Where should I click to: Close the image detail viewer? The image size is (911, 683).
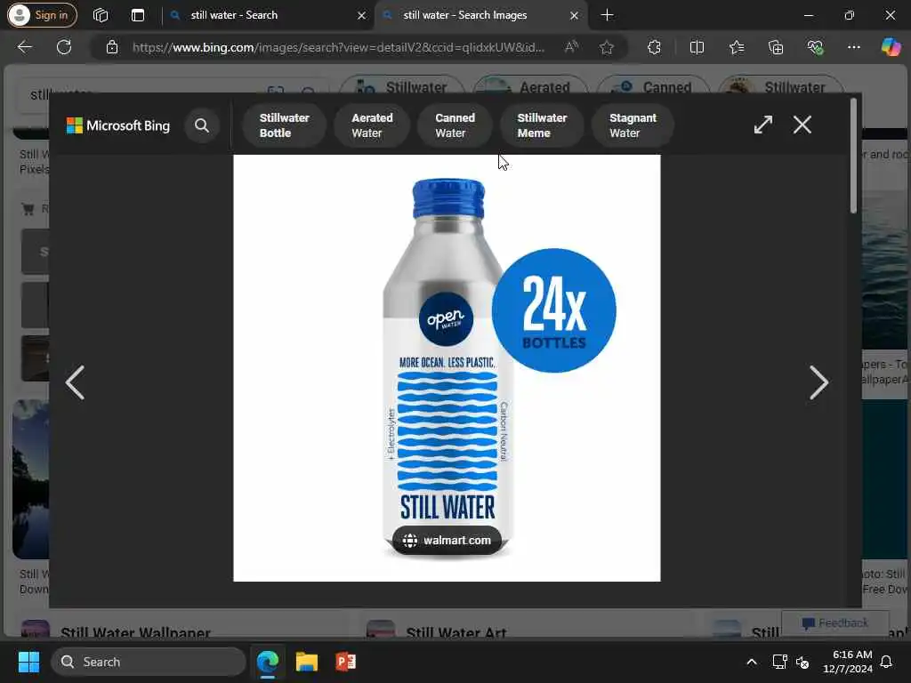coord(802,125)
